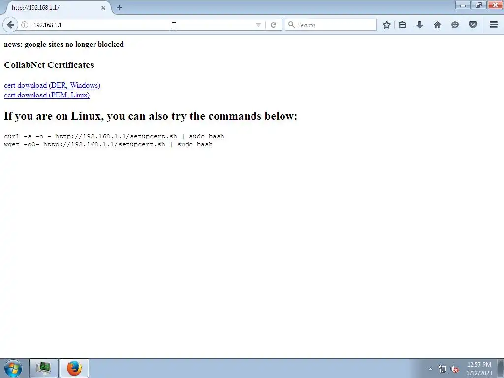
Task: Open the system monitor taskbar icon
Action: tap(44, 368)
